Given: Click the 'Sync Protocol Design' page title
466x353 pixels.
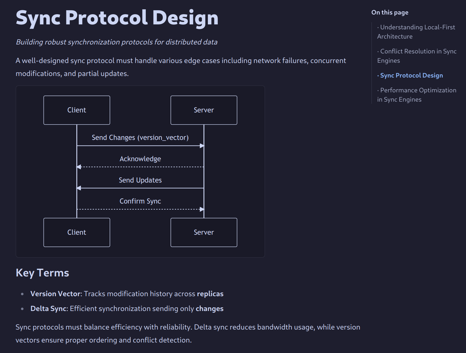Looking at the screenshot, I should 117,18.
